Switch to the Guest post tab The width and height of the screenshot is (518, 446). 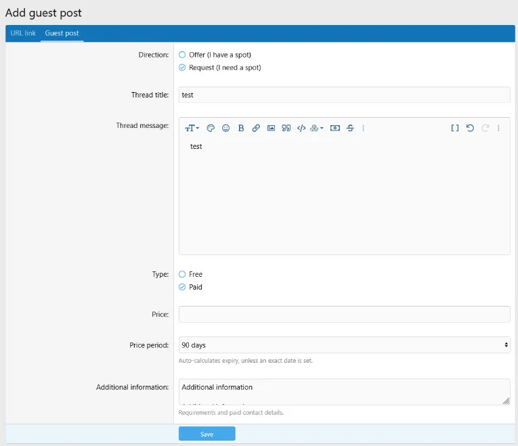[x=62, y=33]
